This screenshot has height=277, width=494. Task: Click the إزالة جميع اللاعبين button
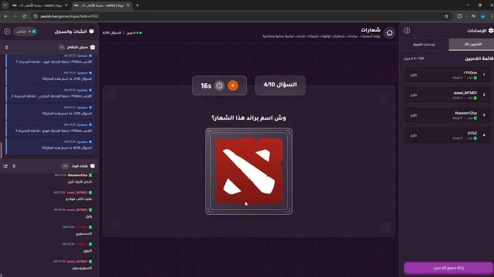point(448,268)
